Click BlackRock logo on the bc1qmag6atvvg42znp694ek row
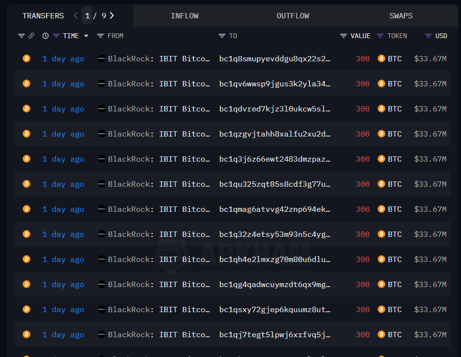Viewport: 461px width, 357px height. pos(101,209)
